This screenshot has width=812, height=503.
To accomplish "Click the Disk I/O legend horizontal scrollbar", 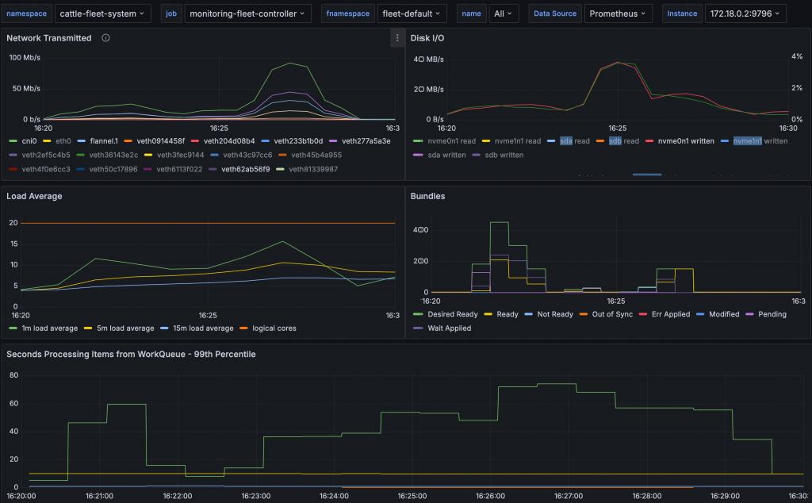I will pos(646,174).
